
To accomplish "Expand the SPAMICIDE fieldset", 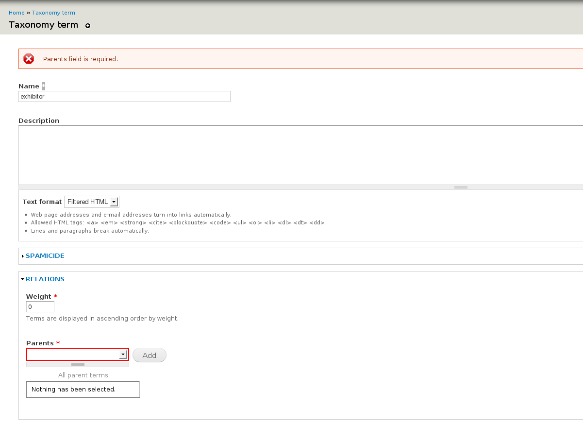I will [45, 255].
